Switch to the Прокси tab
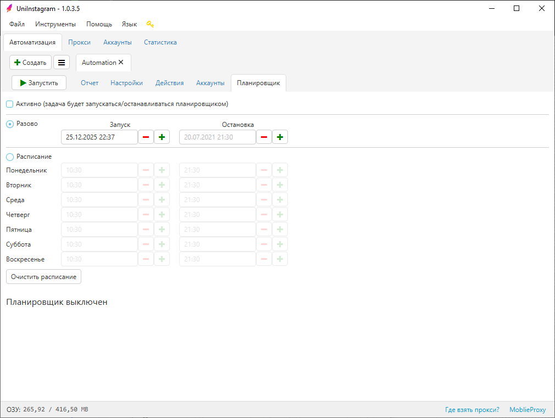The width and height of the screenshot is (555, 418). click(x=79, y=42)
